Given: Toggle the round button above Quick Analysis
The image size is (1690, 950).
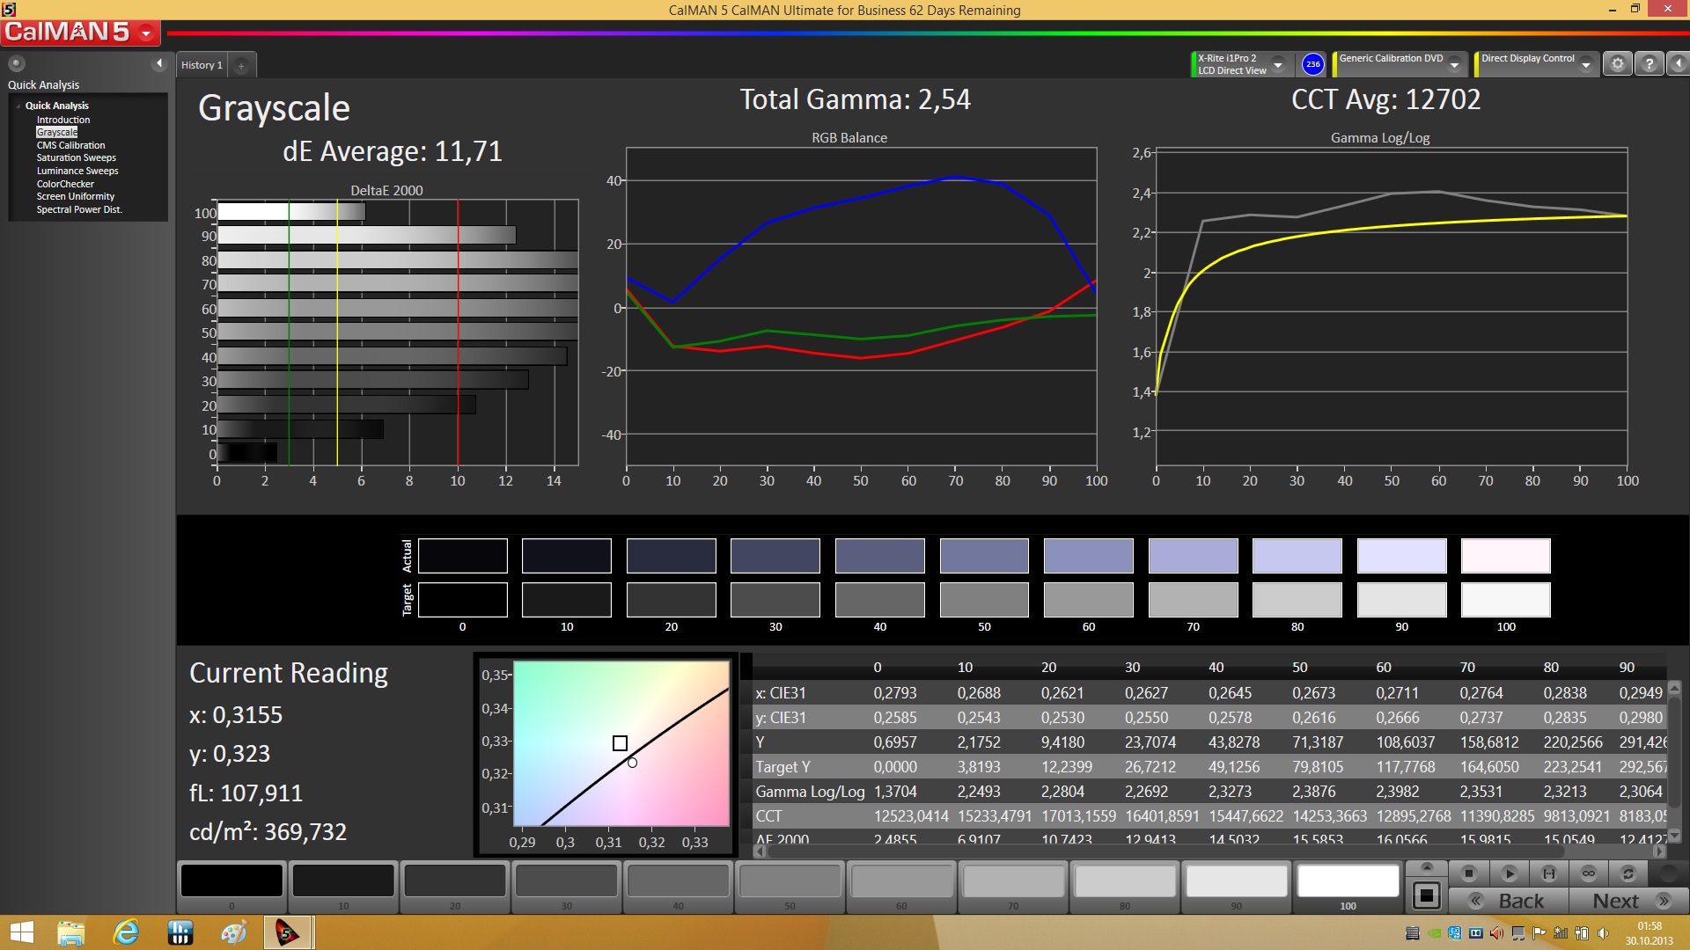Looking at the screenshot, I should click(17, 63).
